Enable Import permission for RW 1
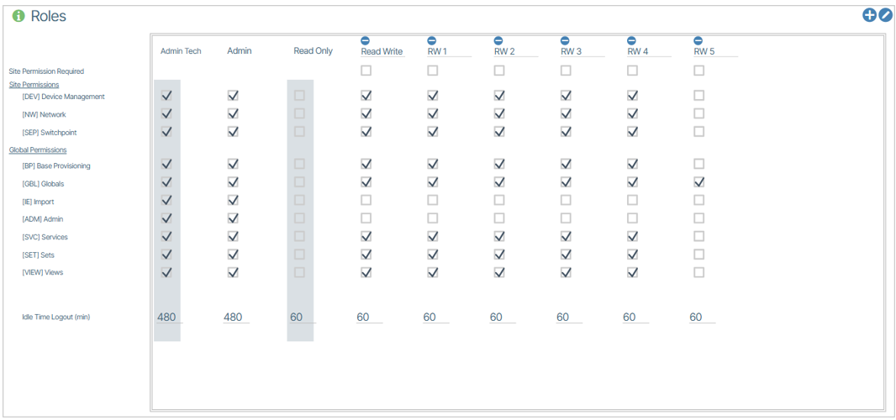Screen dimensions: 896x420 pos(432,201)
